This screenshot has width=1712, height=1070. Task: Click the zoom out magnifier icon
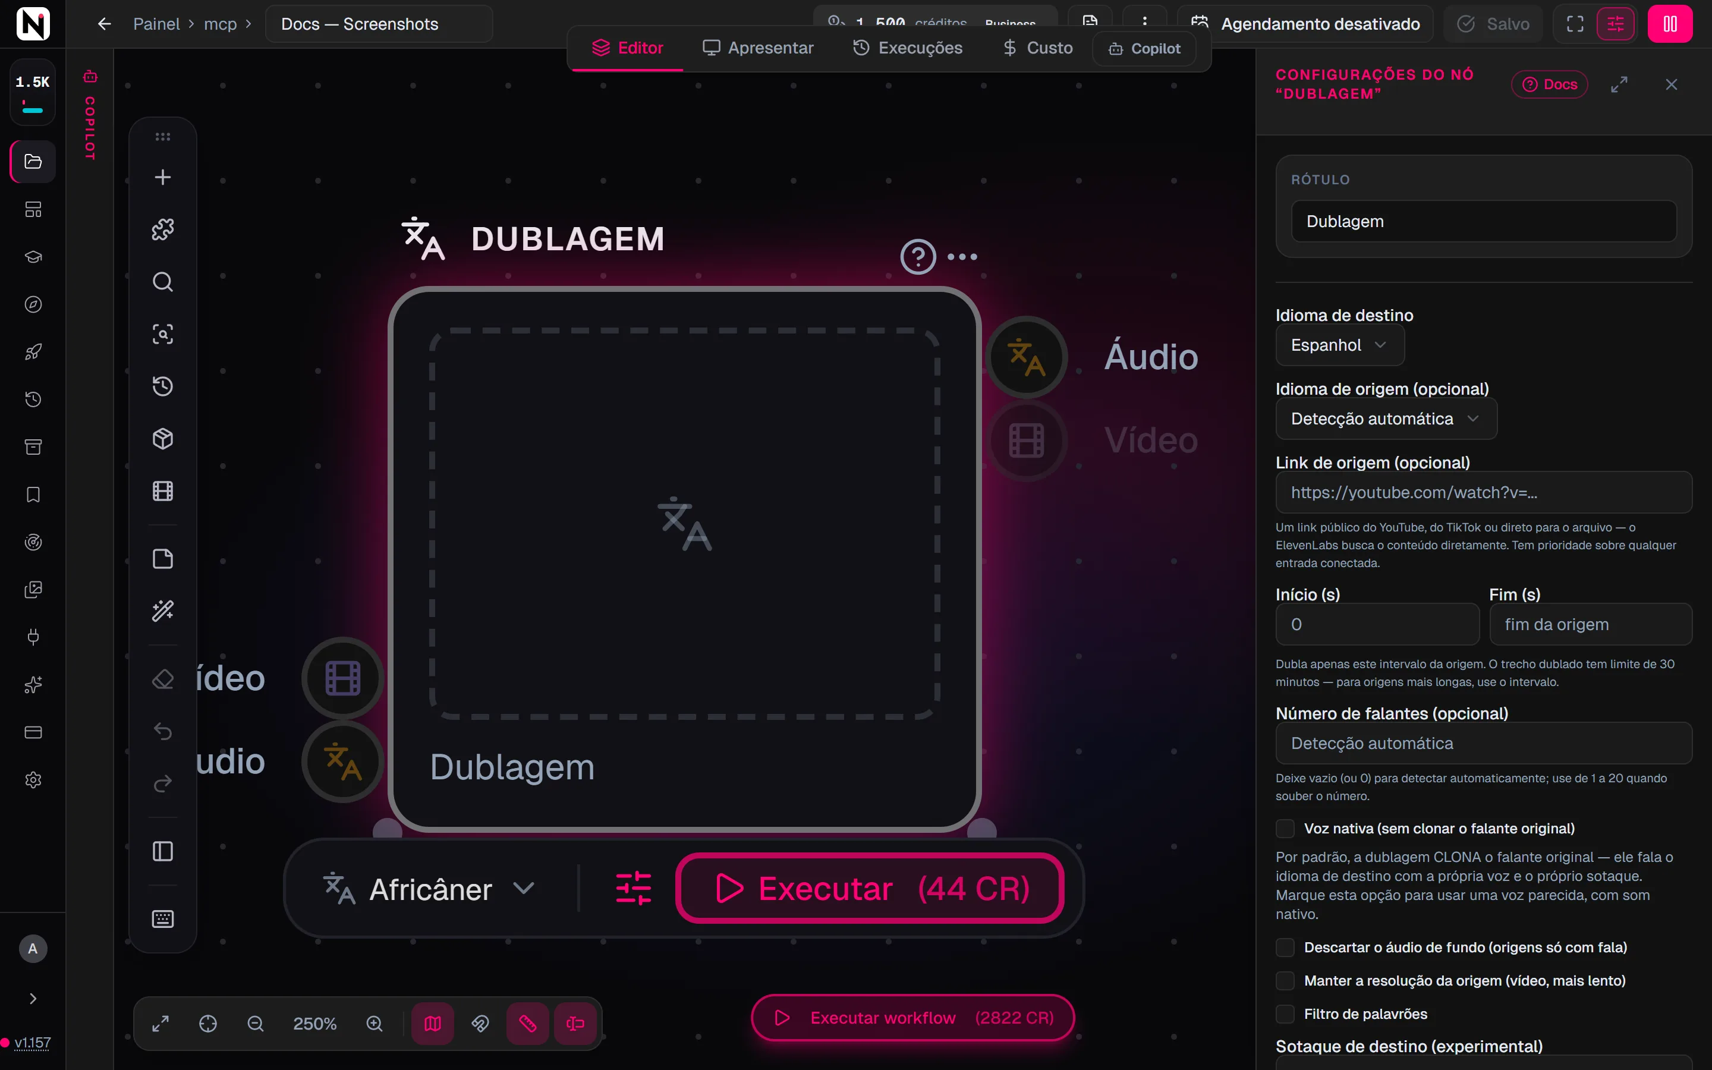click(256, 1023)
